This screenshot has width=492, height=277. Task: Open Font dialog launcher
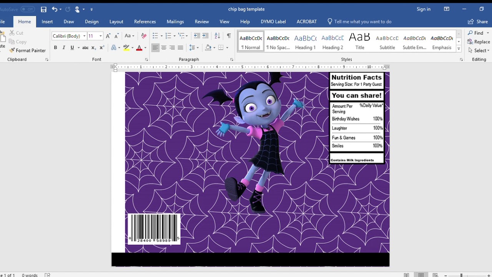(146, 60)
